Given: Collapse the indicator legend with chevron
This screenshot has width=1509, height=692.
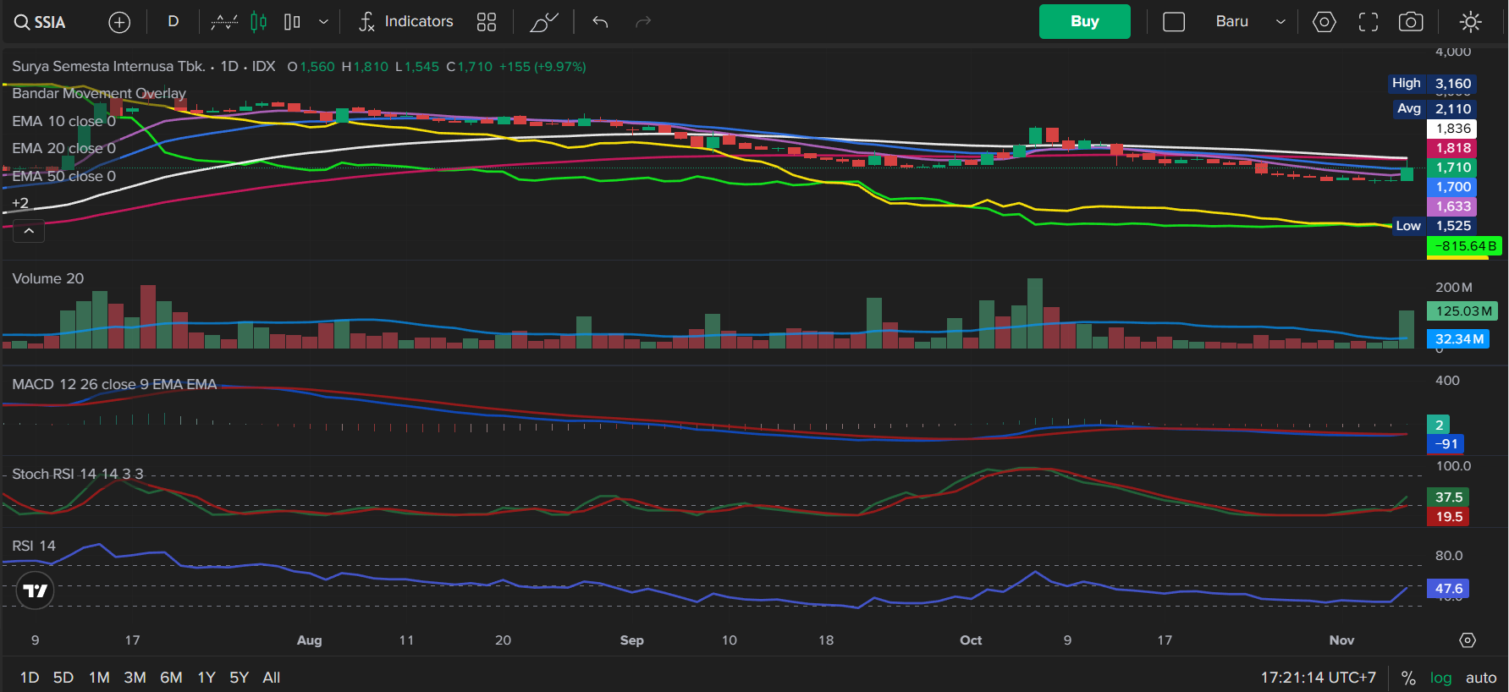Looking at the screenshot, I should coord(29,230).
